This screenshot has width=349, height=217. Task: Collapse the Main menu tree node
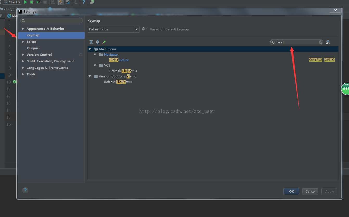tap(90, 49)
